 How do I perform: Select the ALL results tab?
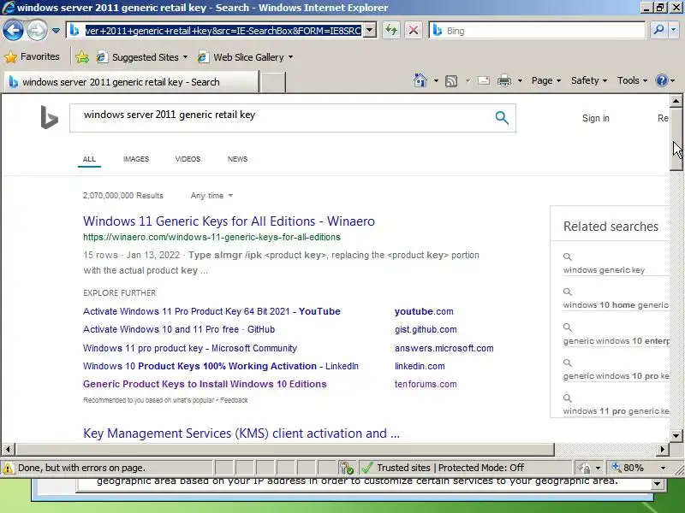coord(89,159)
